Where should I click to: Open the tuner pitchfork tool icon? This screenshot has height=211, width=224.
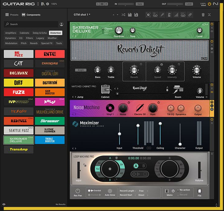click(162, 15)
